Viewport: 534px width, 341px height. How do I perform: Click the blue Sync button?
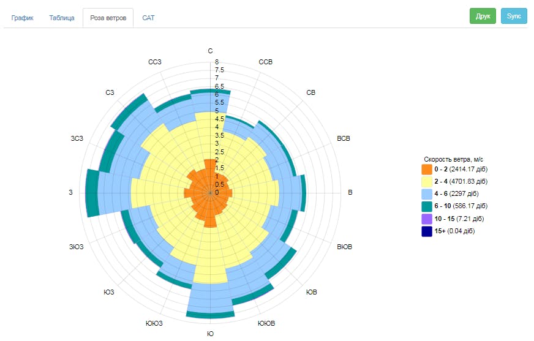[514, 16]
